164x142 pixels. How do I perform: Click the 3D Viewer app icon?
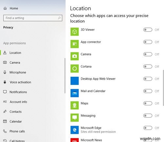point(74,32)
